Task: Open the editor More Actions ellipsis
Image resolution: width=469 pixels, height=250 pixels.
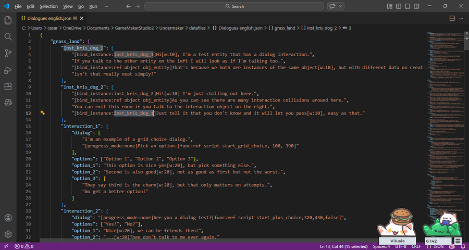Action: (460, 18)
